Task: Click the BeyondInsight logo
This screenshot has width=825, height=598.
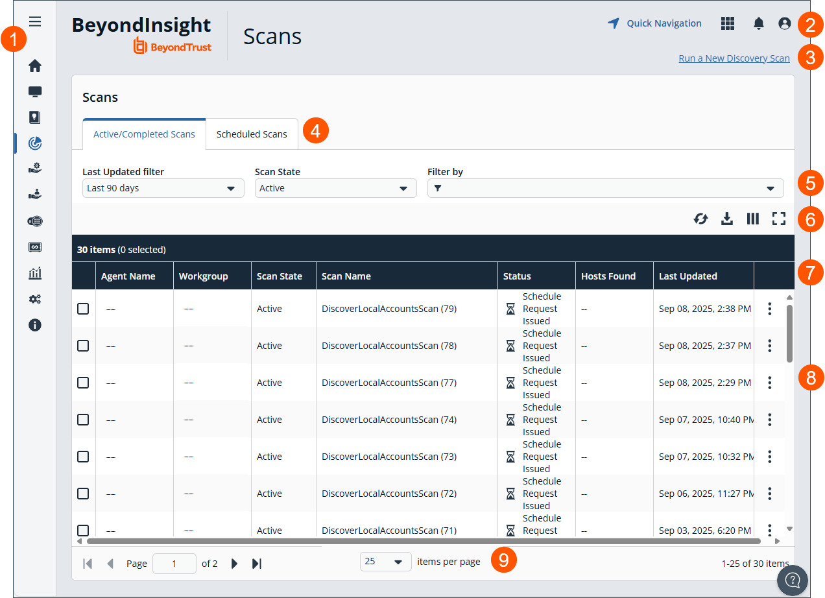Action: click(141, 35)
